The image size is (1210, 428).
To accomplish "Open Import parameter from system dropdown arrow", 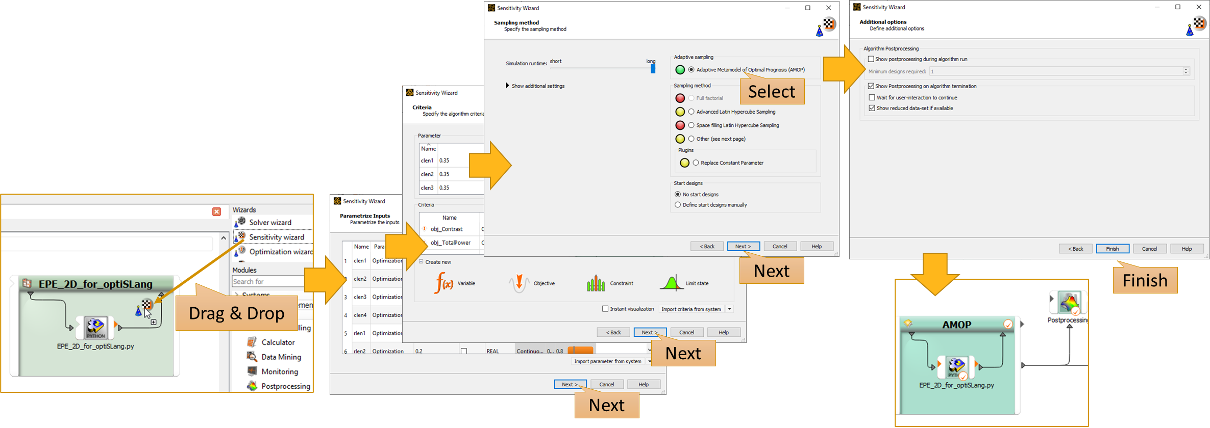I will pos(649,361).
